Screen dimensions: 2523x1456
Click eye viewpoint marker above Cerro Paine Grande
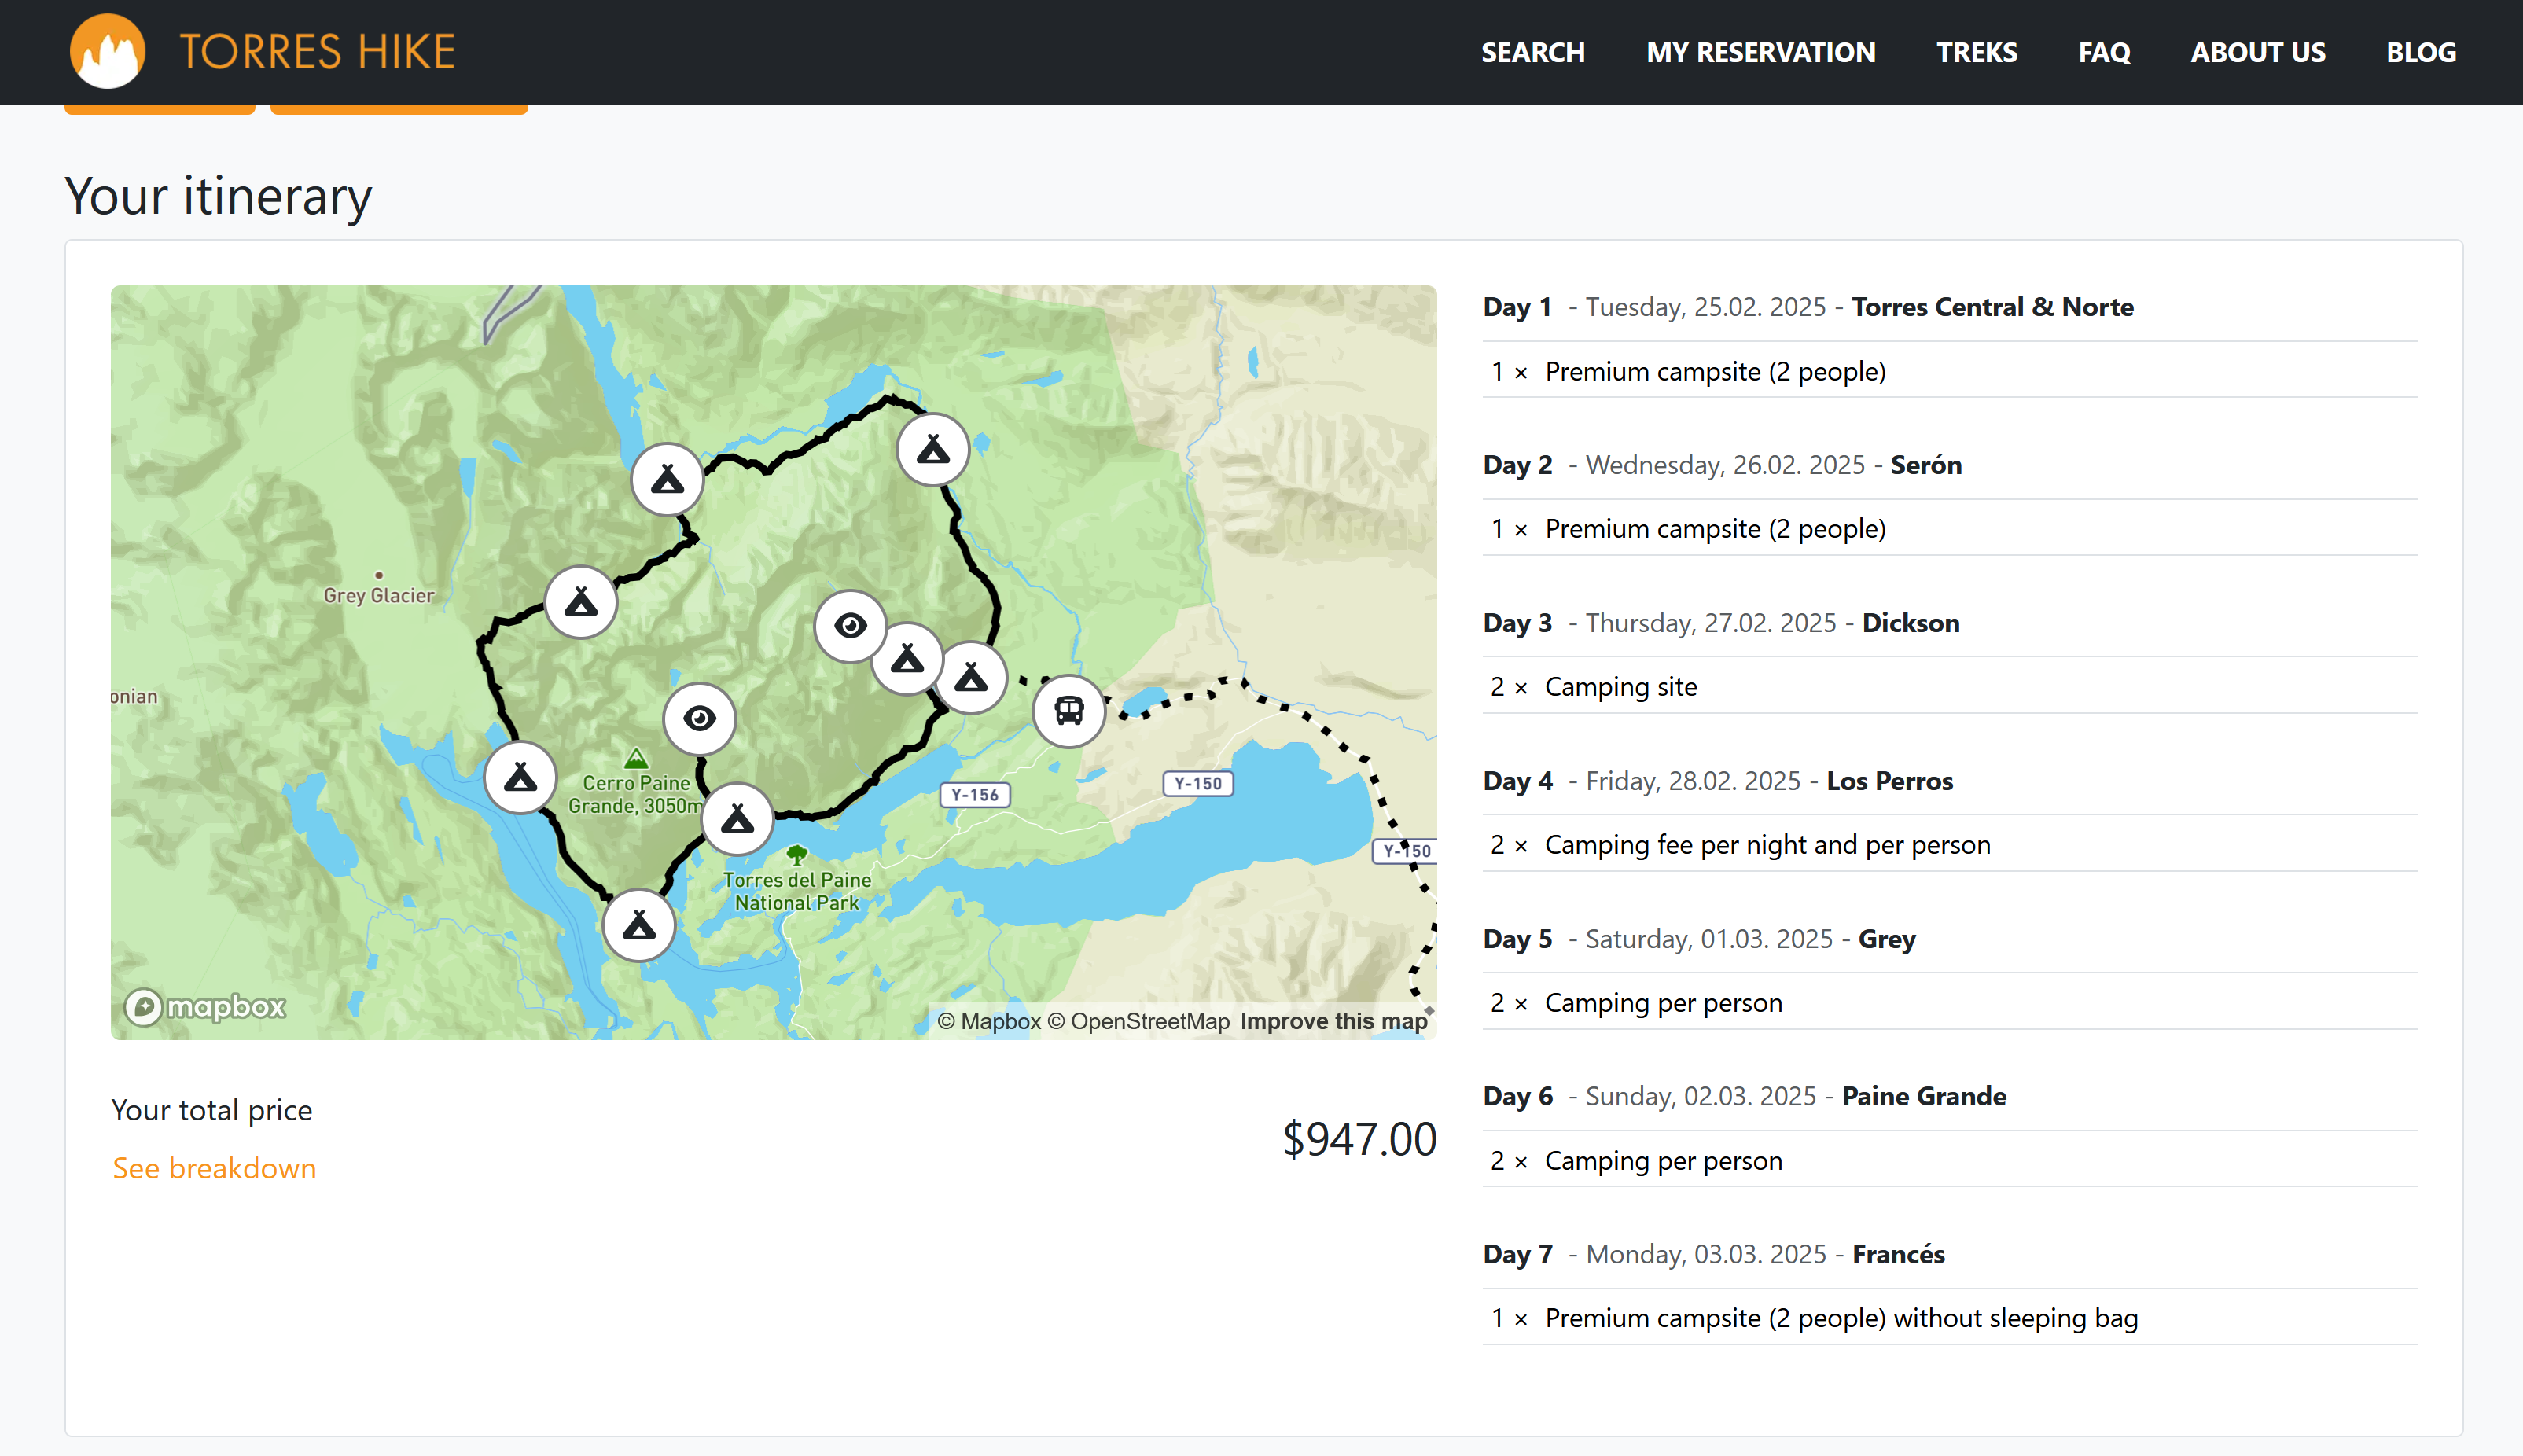699,718
